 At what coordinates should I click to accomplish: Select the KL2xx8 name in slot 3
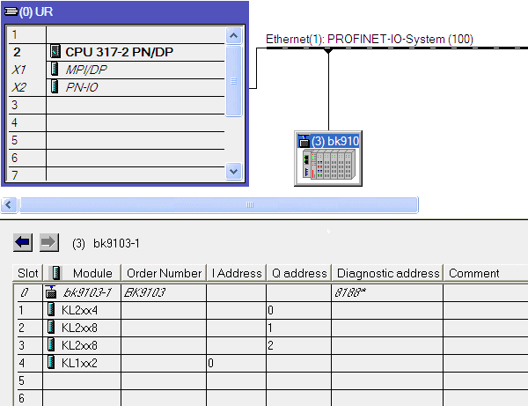coord(79,345)
